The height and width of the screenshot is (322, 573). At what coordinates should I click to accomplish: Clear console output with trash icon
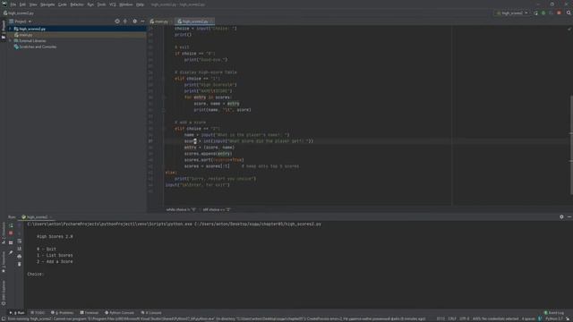pyautogui.click(x=20, y=265)
